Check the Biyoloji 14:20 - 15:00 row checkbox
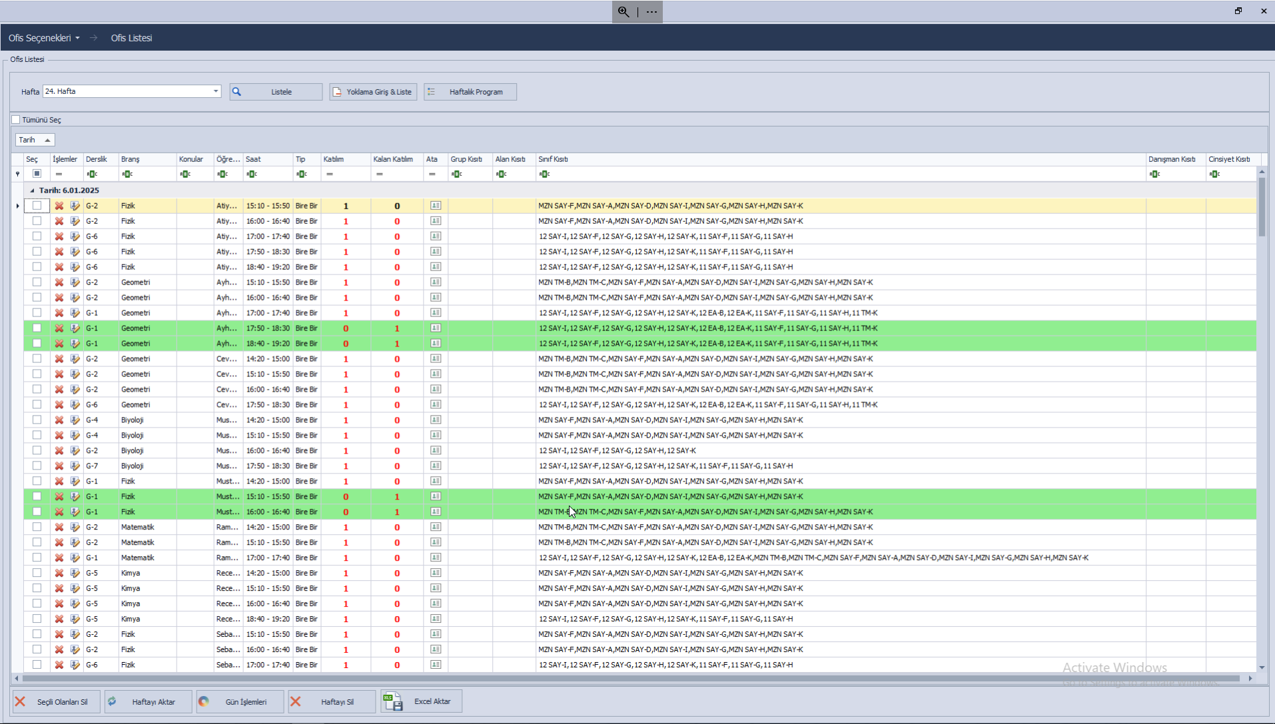Image resolution: width=1275 pixels, height=724 pixels. point(37,420)
